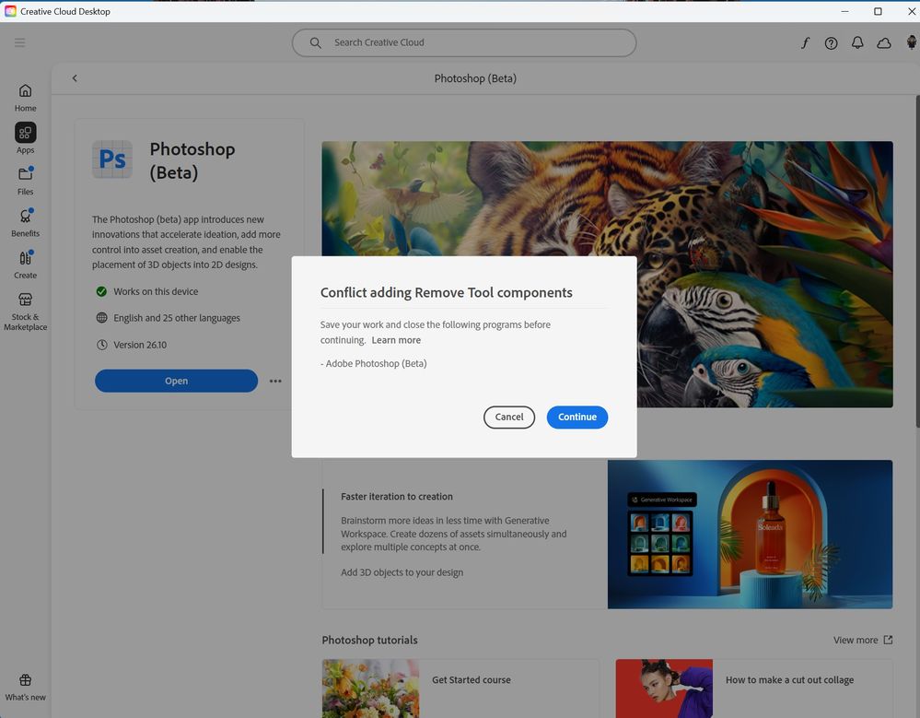Click the Generative Workspace bottle image

[750, 535]
